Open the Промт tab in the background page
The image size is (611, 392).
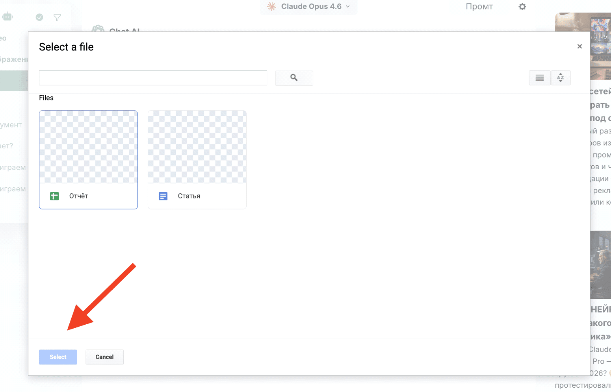479,7
